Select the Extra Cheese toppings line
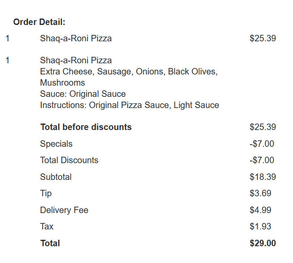293x263 pixels. (128, 71)
